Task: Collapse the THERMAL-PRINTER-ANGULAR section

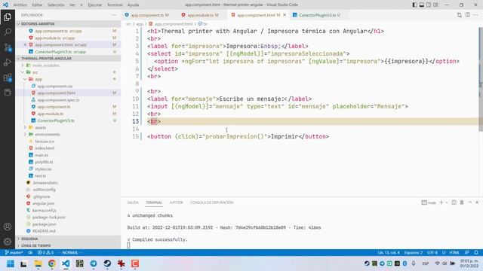Action: [x=69, y=59]
